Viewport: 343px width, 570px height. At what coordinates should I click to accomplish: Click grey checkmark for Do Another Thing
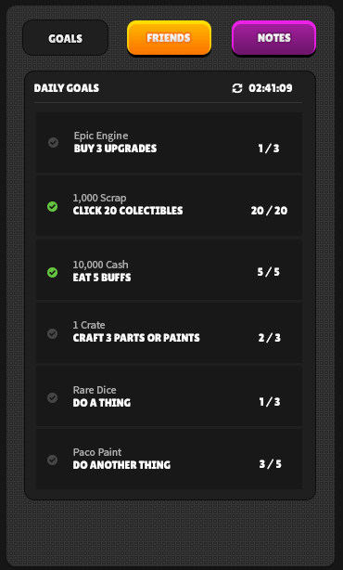pyautogui.click(x=53, y=460)
